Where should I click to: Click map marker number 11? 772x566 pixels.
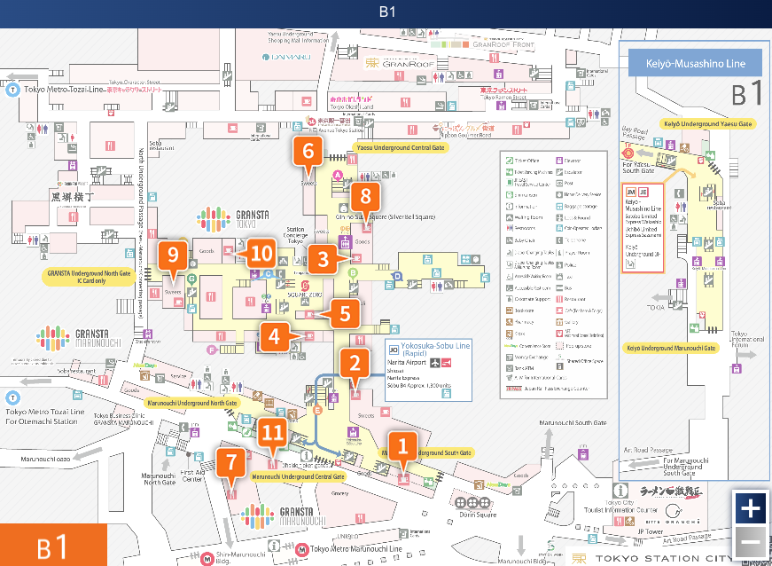tap(272, 433)
